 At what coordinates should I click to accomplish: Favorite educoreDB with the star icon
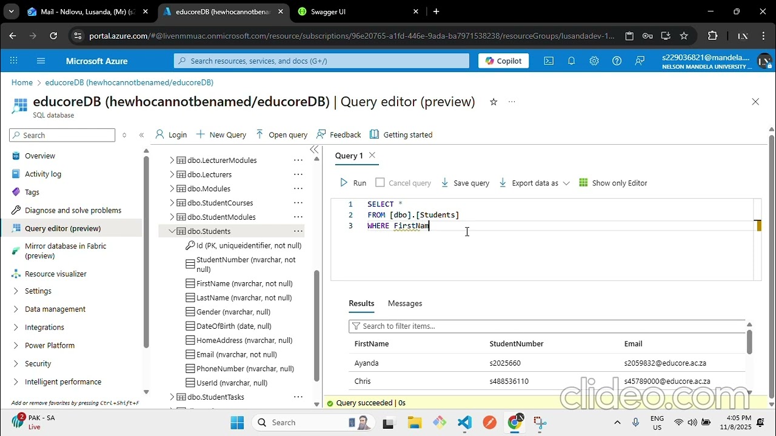[493, 102]
